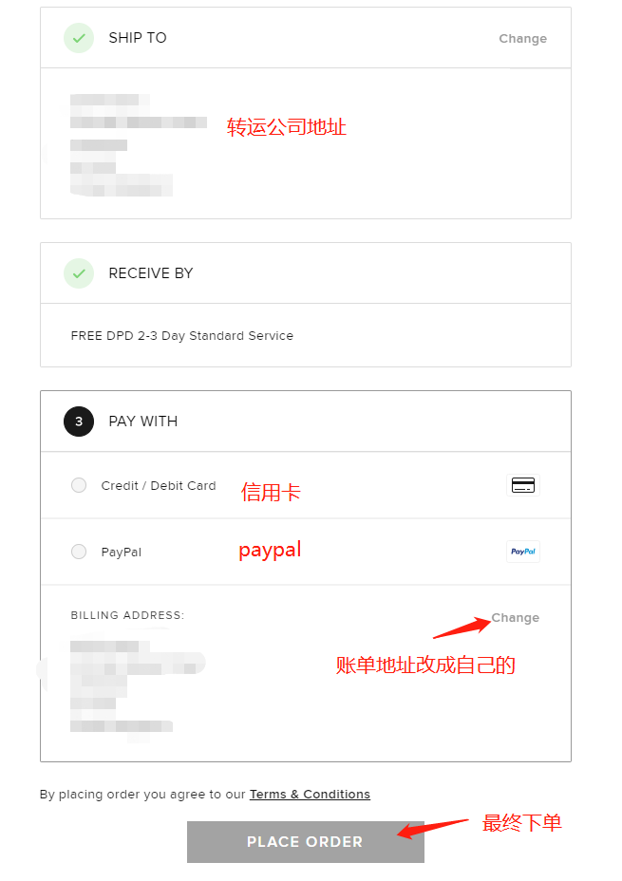622x881 pixels.
Task: Click the SHIP TO section header
Action: (x=138, y=38)
